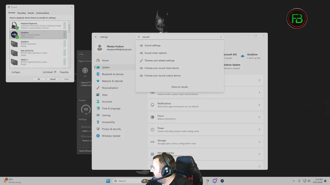Open the Accounts settings page
The image size is (330, 185).
[114, 101]
